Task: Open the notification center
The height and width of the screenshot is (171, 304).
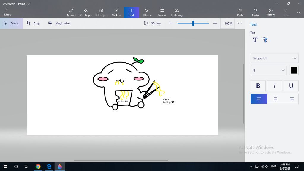Action: pyautogui.click(x=297, y=167)
